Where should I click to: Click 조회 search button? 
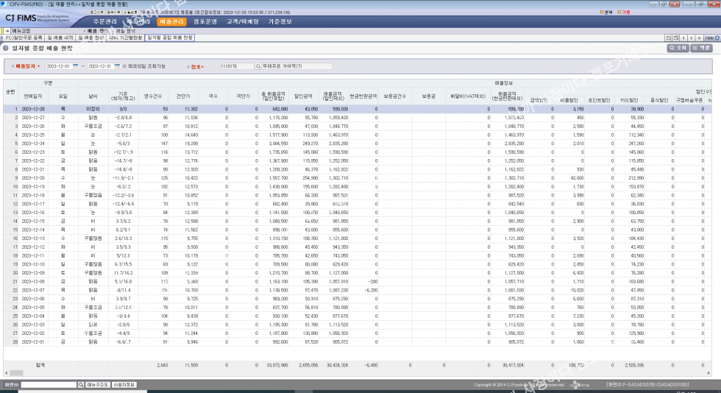678,48
